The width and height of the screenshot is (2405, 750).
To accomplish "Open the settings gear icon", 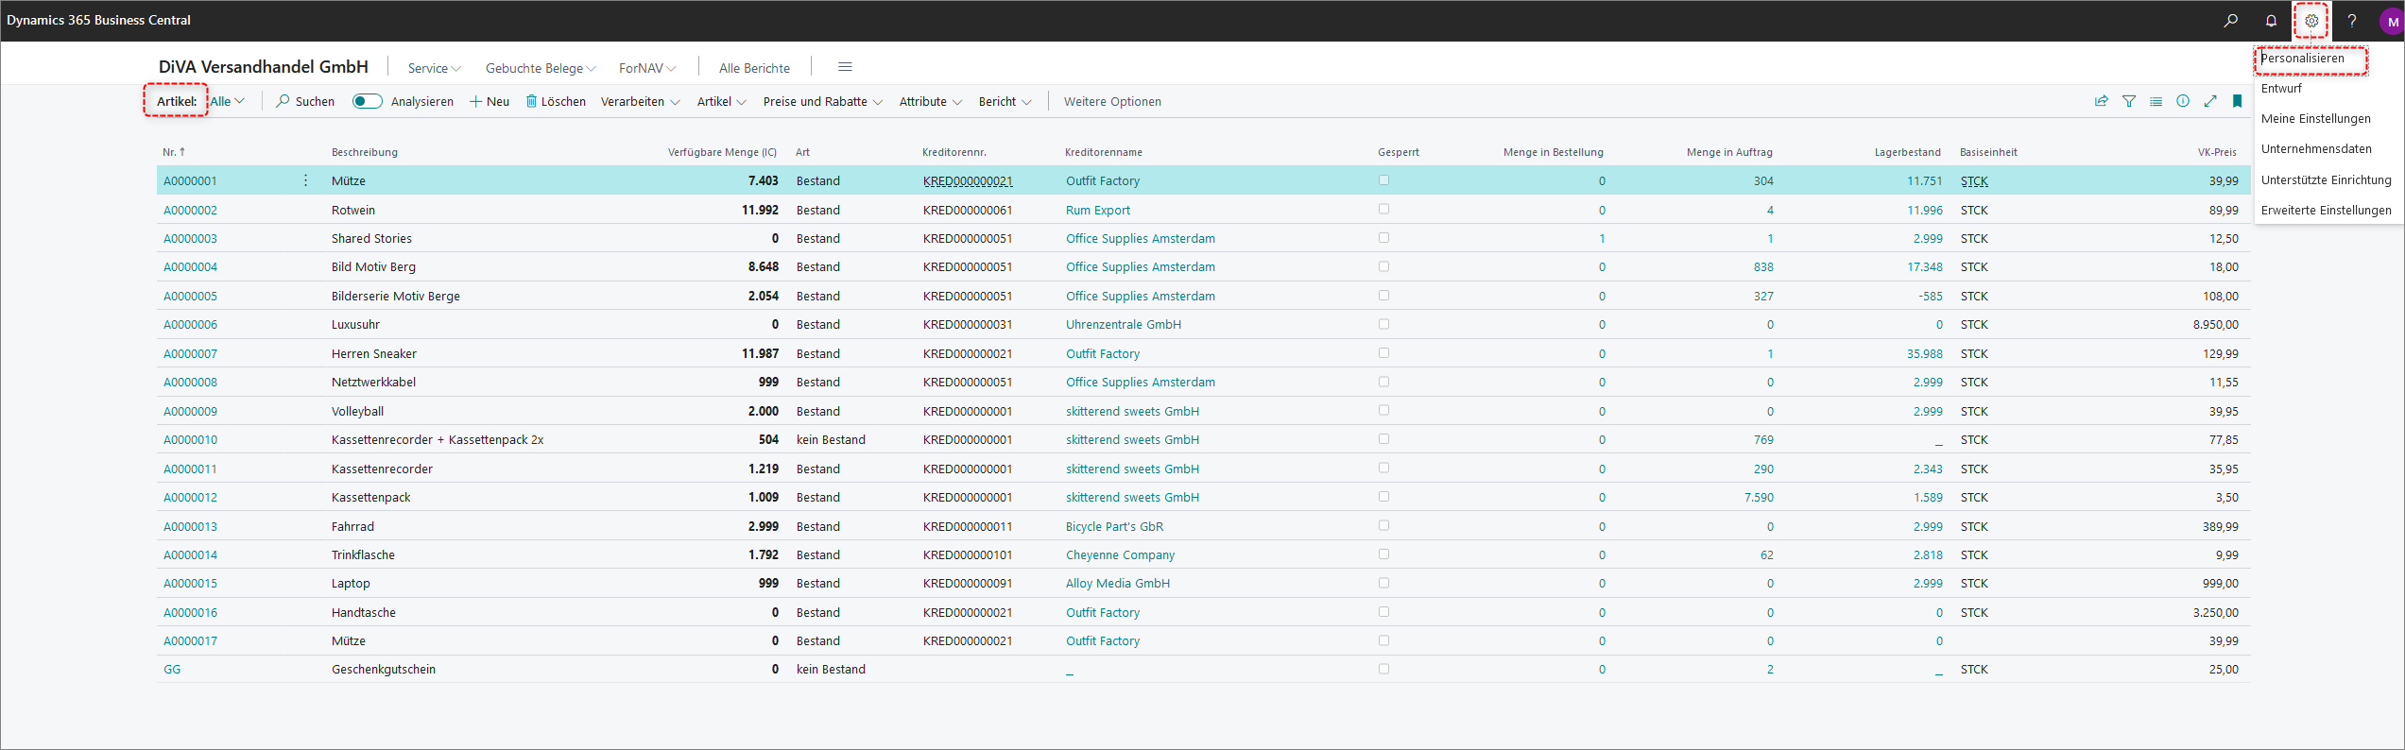I will tap(2311, 20).
